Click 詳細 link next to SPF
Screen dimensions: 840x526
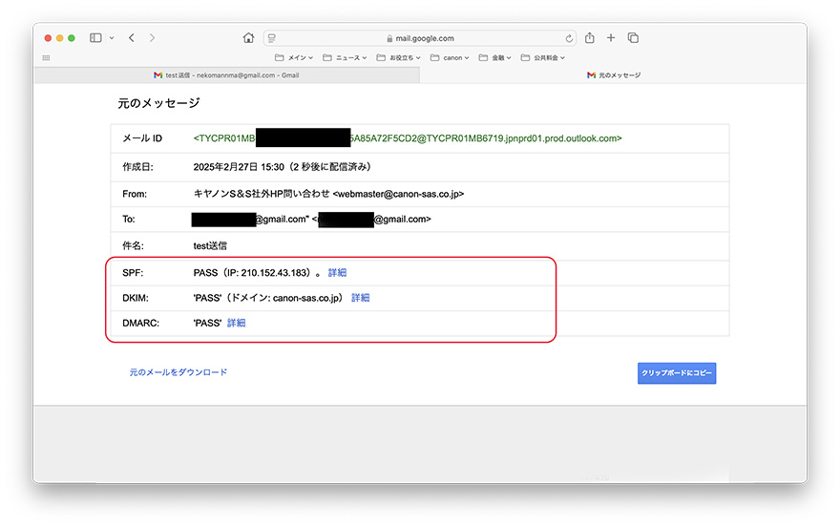(337, 273)
